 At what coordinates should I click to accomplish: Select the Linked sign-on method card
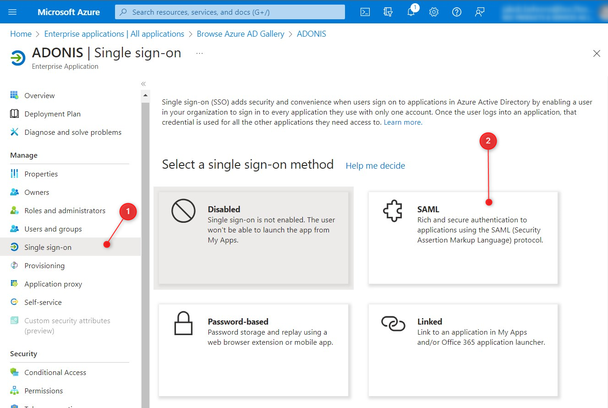[463, 350]
